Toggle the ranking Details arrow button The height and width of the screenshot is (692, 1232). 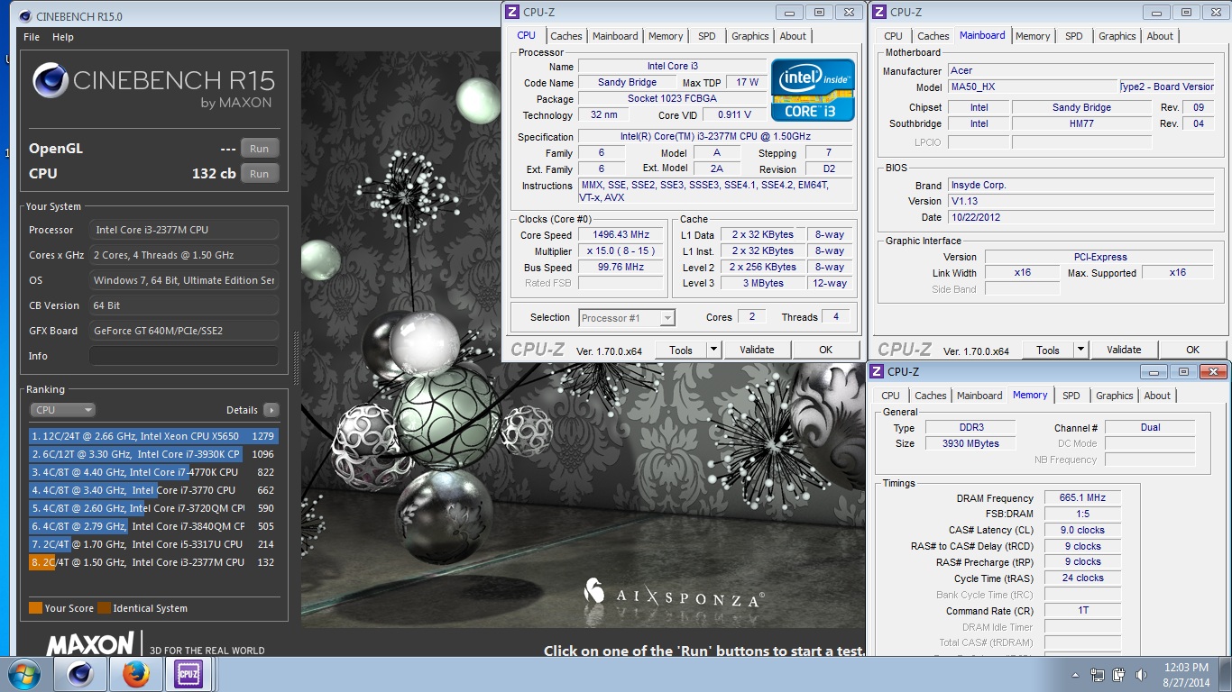point(271,410)
